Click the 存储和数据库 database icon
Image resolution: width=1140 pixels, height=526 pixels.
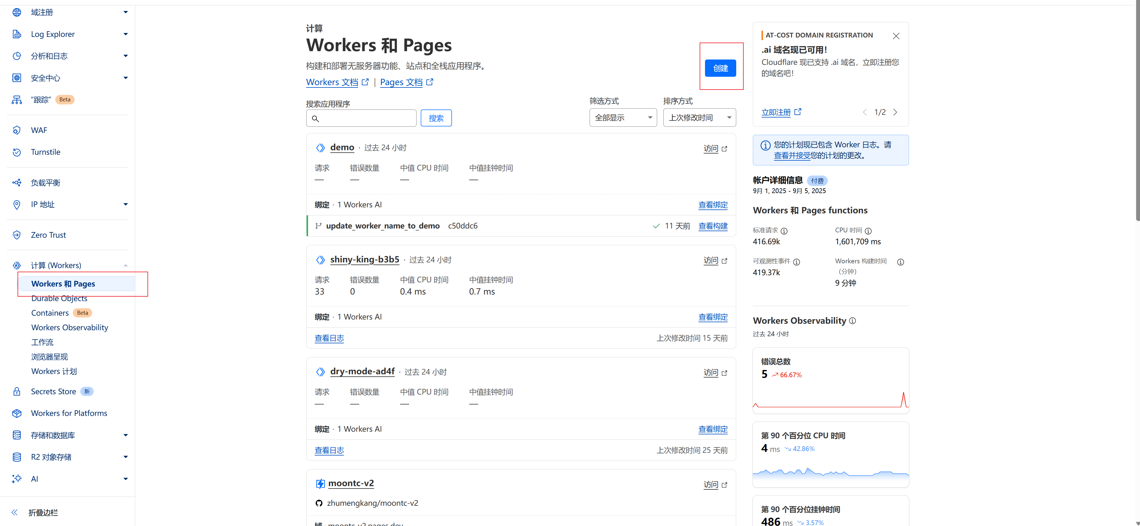[17, 435]
